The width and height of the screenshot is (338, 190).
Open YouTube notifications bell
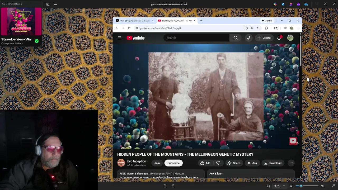[x=279, y=38]
